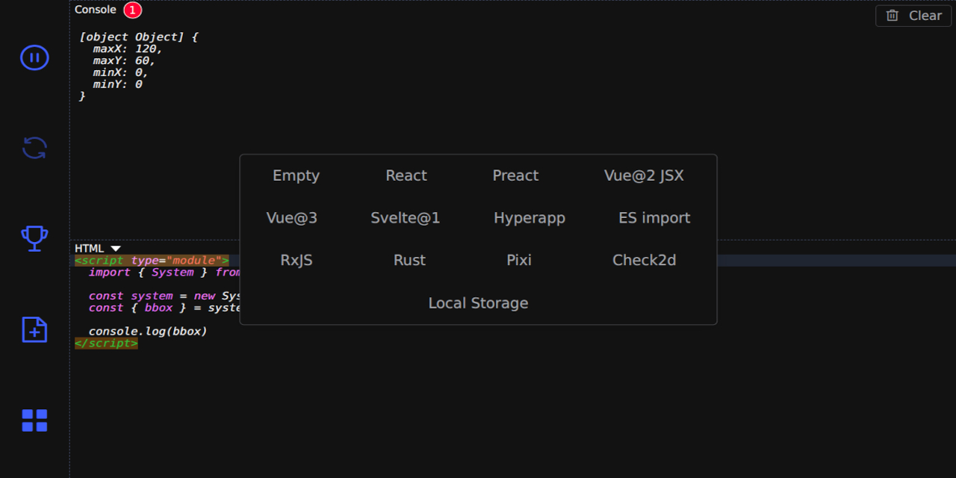956x478 pixels.
Task: Choose the Vue@3 template
Action: point(292,218)
